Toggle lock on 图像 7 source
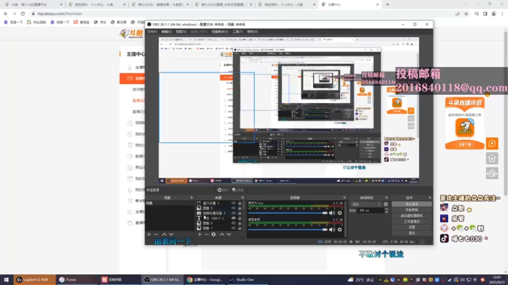 (239, 228)
